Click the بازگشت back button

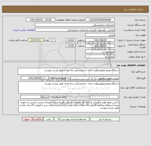pyautogui.click(x=38, y=119)
